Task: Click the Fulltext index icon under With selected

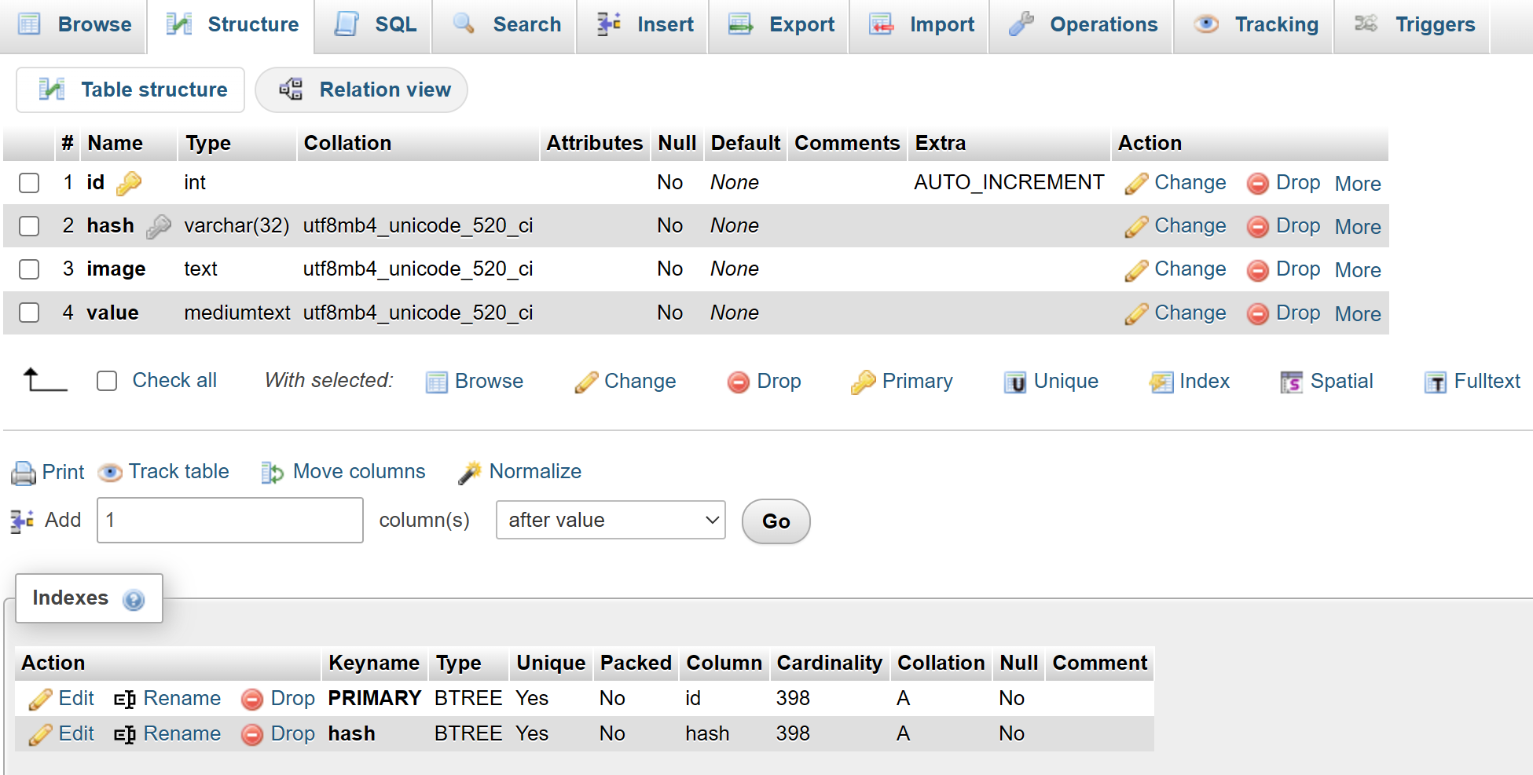Action: click(x=1436, y=382)
